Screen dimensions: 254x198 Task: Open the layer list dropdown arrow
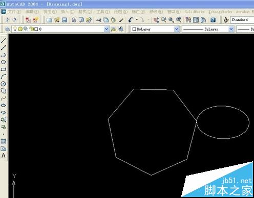107,29
